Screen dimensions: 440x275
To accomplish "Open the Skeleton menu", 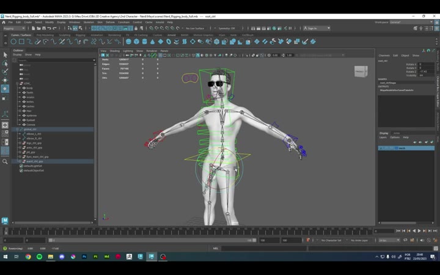I will pyautogui.click(x=89, y=22).
